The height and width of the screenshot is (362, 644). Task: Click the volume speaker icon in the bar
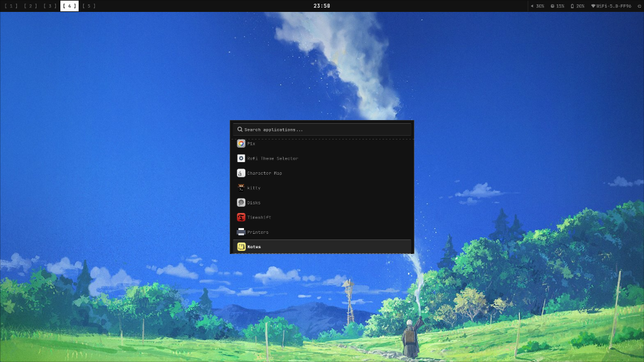[x=532, y=6]
